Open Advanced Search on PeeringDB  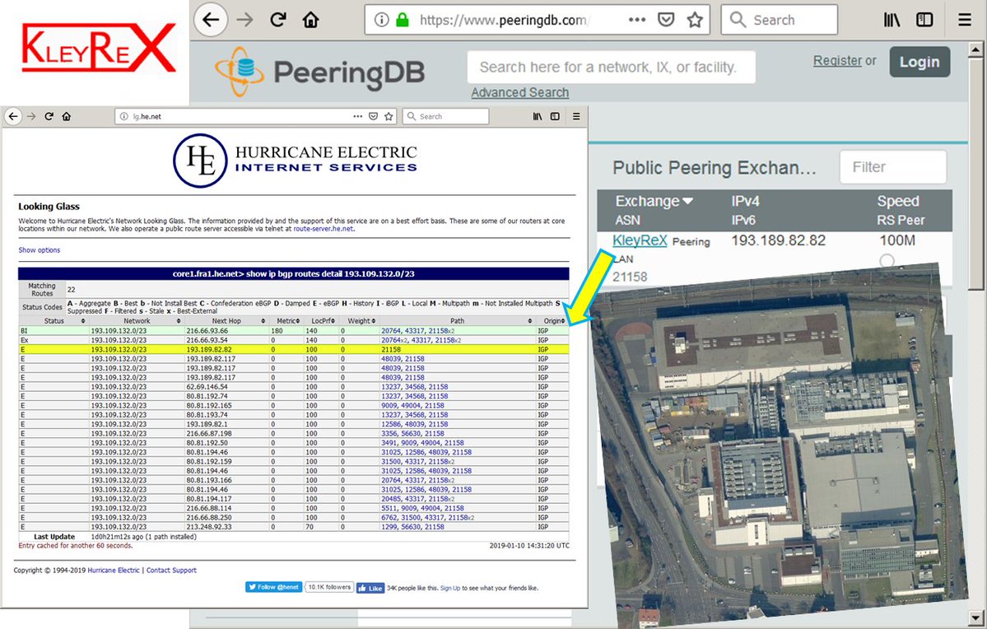[x=520, y=92]
